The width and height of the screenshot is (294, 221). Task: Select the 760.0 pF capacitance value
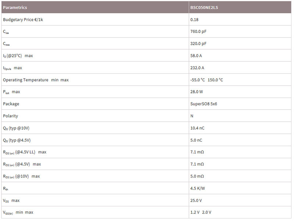[198, 32]
